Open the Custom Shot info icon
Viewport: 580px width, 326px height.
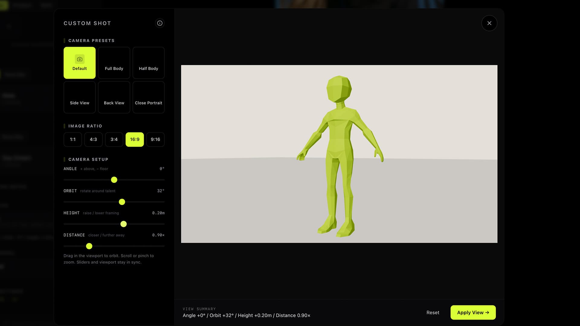coord(159,23)
